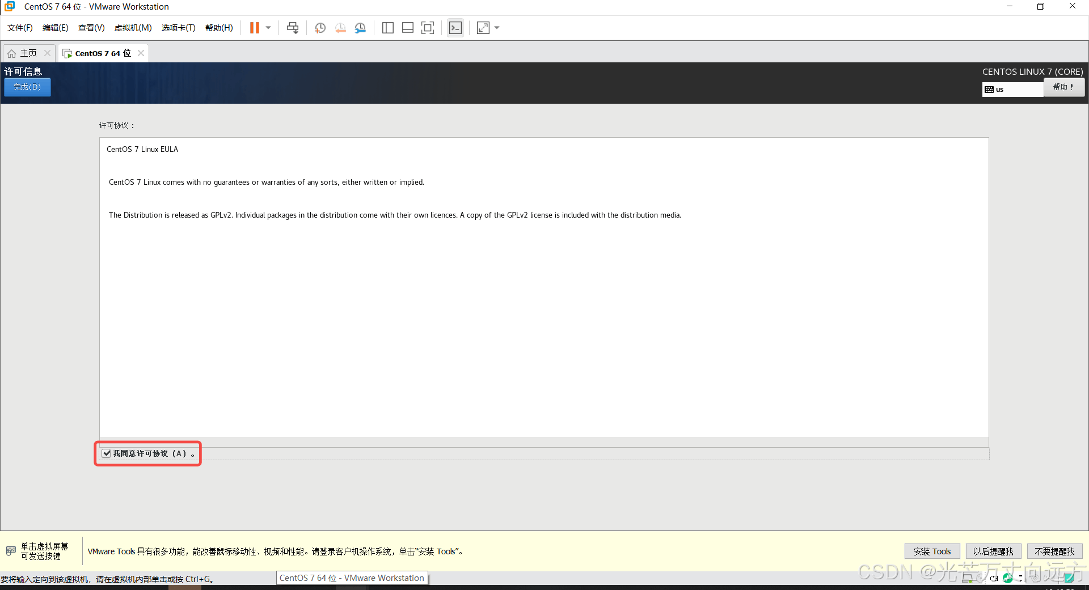Click the GPLv2 distribution license paragraph

[x=395, y=215]
